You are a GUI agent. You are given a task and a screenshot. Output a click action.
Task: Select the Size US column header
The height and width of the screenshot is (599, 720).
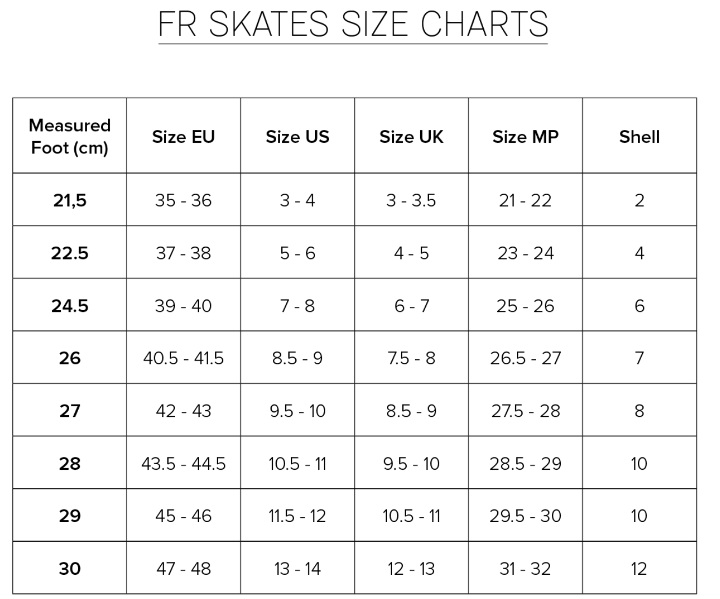coord(298,137)
